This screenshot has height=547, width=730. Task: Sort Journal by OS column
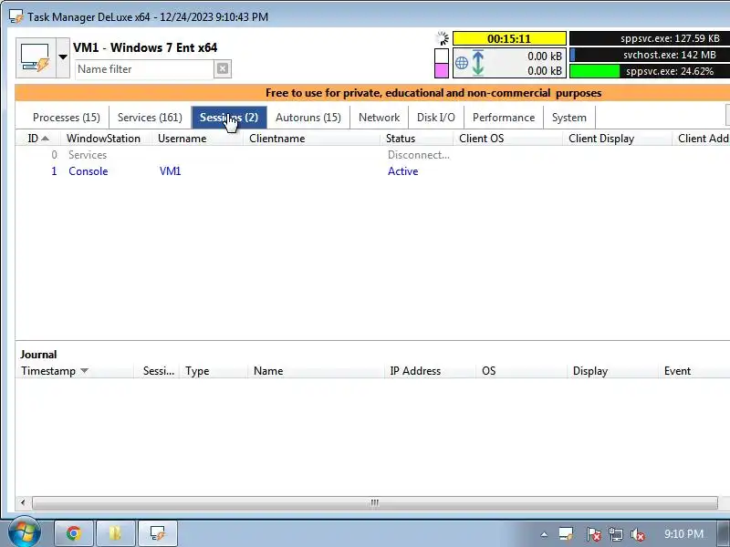pyautogui.click(x=522, y=371)
